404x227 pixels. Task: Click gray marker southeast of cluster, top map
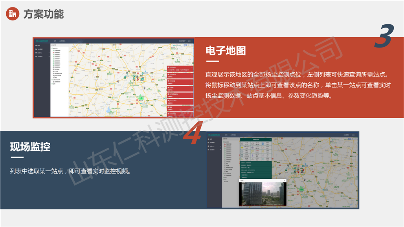click(145, 88)
